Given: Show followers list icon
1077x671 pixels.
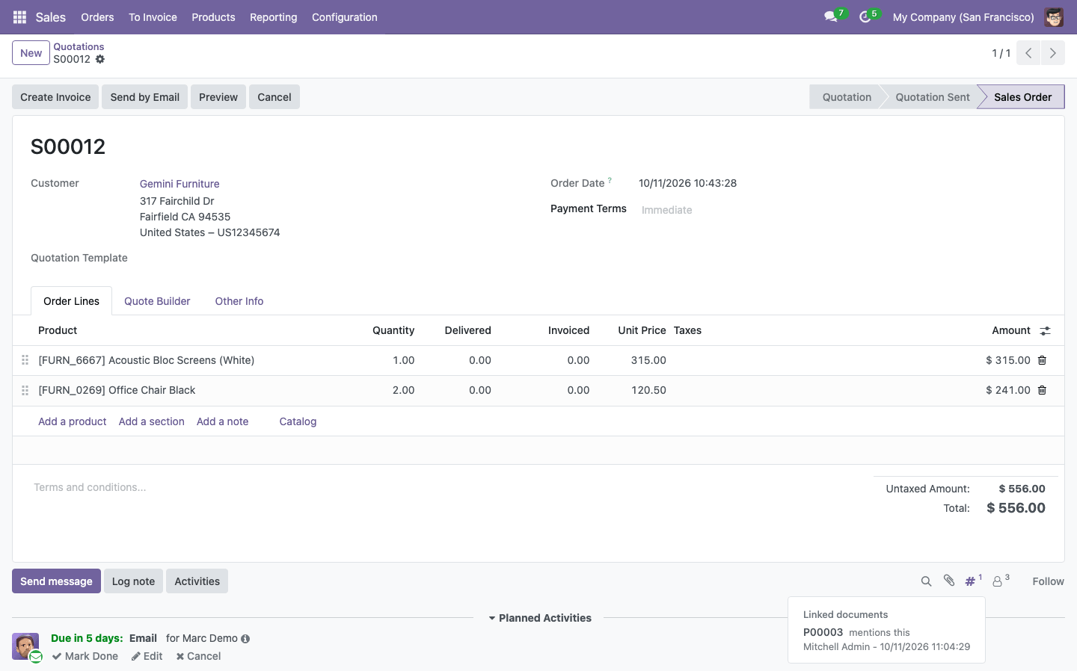Looking at the screenshot, I should [1001, 581].
